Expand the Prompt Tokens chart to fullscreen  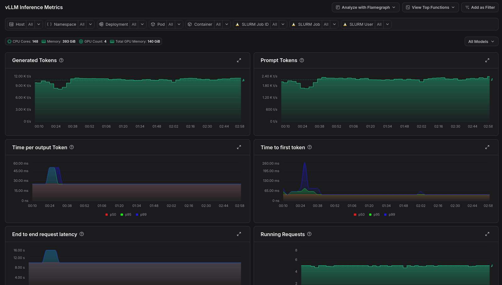tap(487, 60)
